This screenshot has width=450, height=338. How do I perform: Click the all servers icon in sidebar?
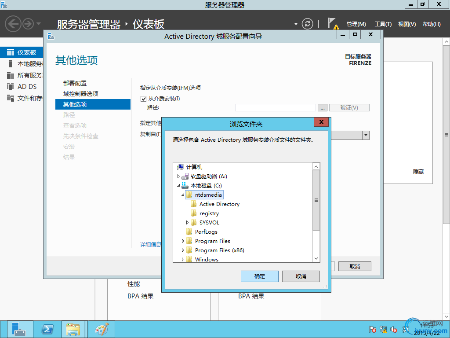[x=11, y=75]
